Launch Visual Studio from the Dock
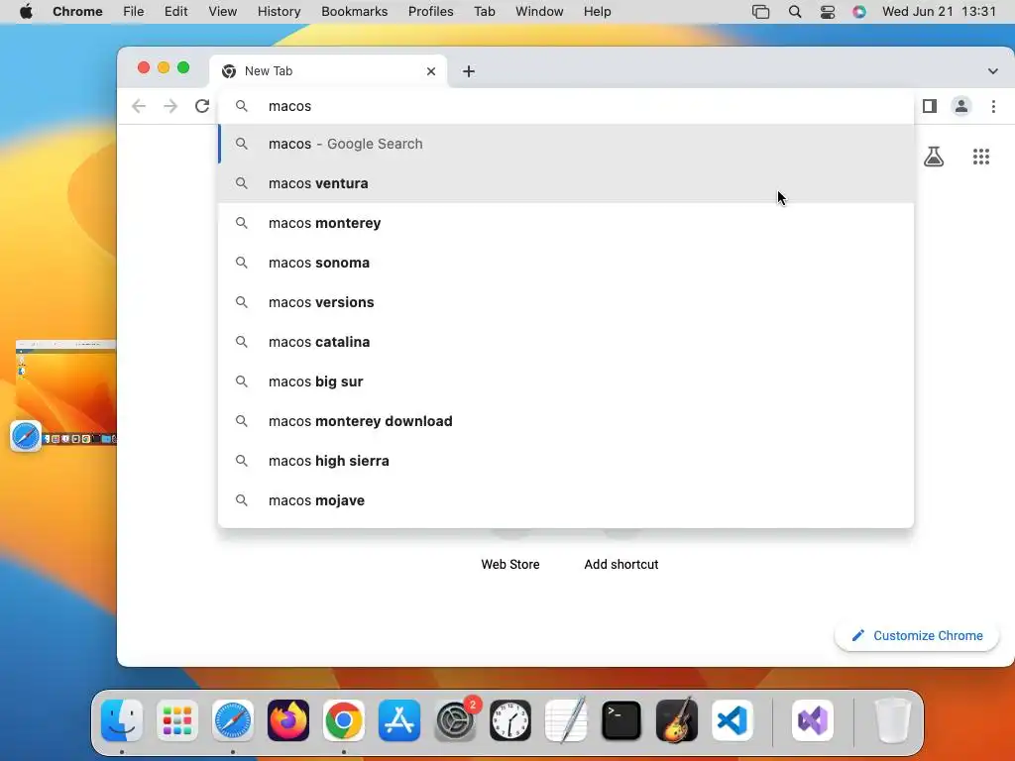This screenshot has height=761, width=1015. coord(813,720)
